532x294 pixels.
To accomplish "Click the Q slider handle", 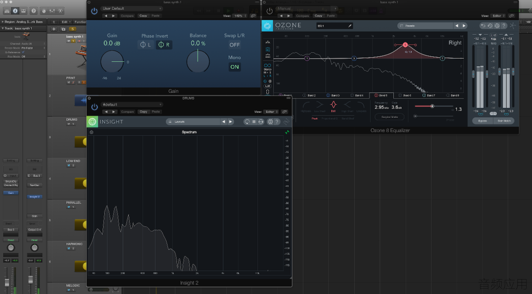I will [x=432, y=106].
